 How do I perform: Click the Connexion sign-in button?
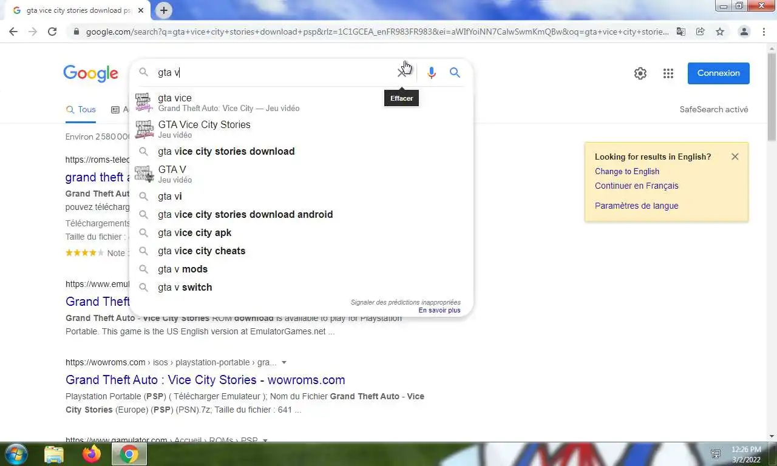(718, 73)
